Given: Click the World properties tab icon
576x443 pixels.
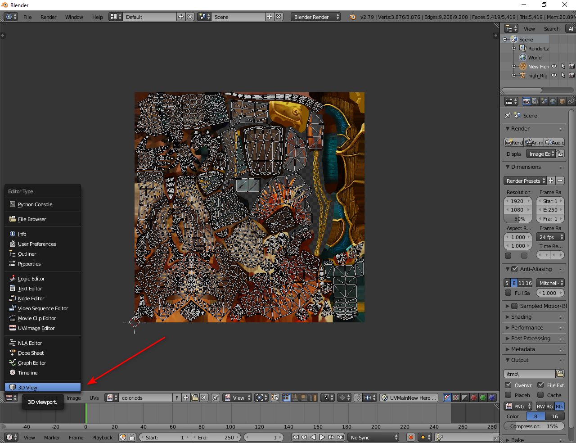Looking at the screenshot, I should (x=553, y=101).
